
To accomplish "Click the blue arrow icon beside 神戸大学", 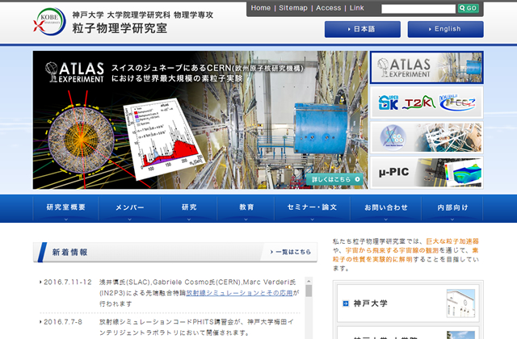I will (x=346, y=303).
